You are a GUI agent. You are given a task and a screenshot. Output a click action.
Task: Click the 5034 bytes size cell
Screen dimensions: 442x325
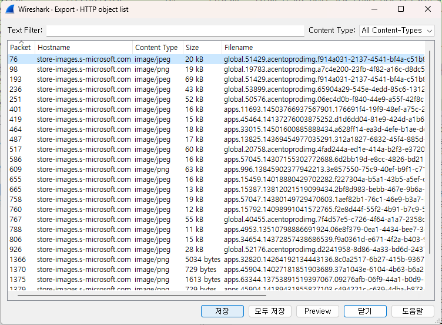(203, 260)
